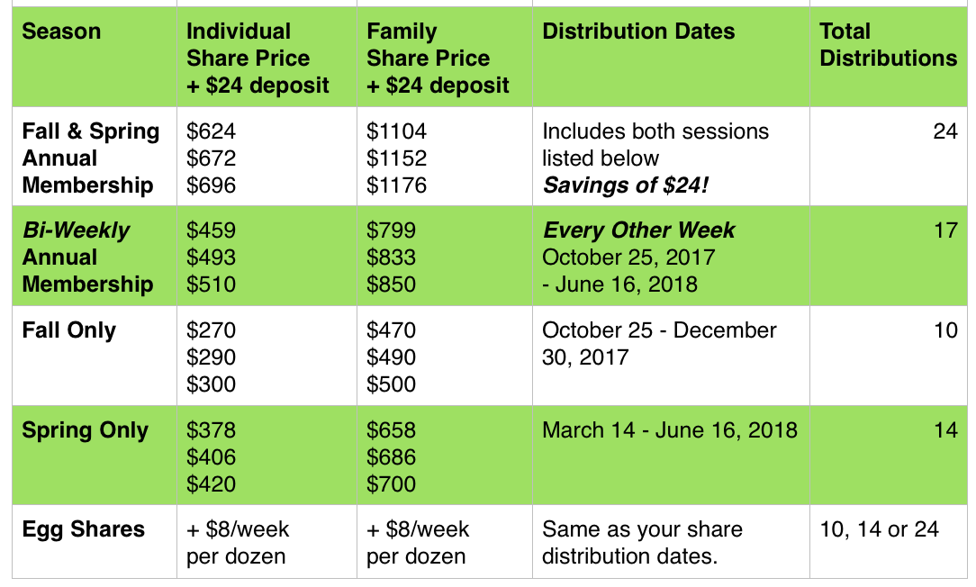Screen dimensions: 976x587
Task: Click the March 14 - June 16, 2018 cell
Action: tap(671, 455)
